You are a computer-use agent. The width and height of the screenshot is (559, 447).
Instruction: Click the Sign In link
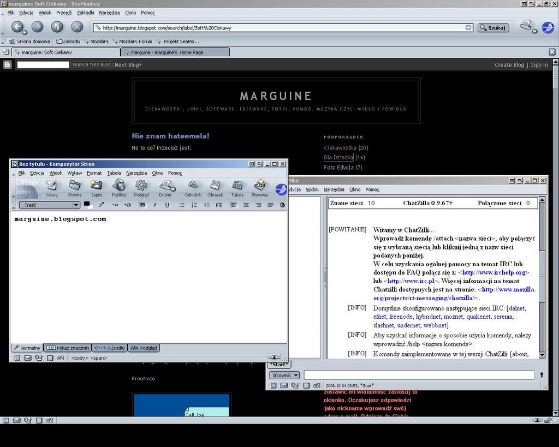[539, 65]
